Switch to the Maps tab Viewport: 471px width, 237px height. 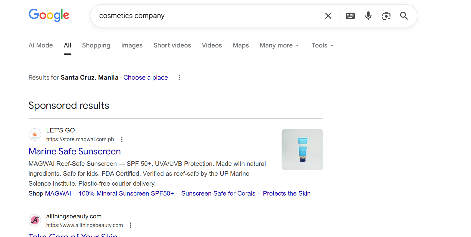pos(241,45)
